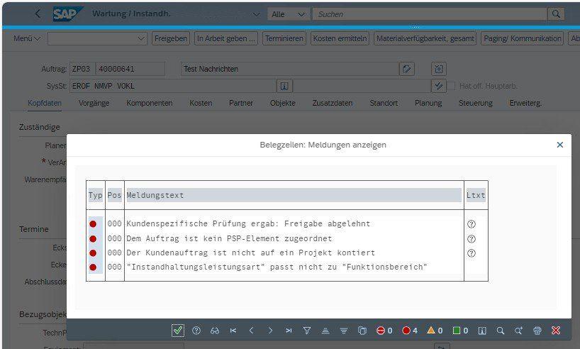The height and width of the screenshot is (349, 580).
Task: Click the Suchen search input field
Action: (430, 14)
